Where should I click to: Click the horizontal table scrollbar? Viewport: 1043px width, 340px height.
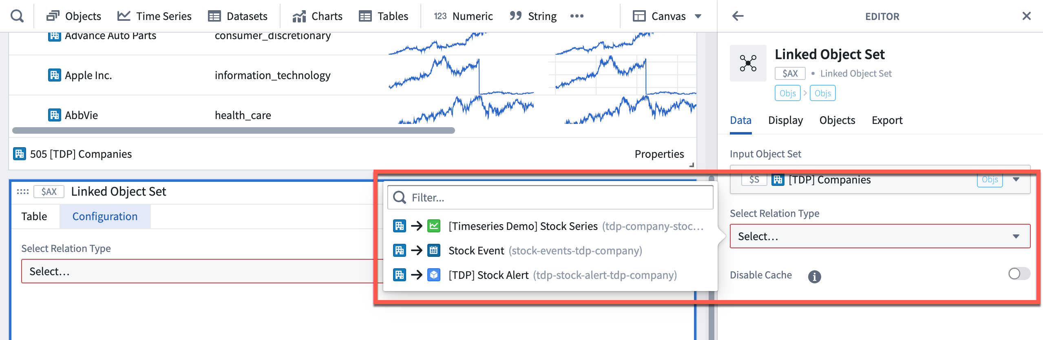tap(233, 130)
